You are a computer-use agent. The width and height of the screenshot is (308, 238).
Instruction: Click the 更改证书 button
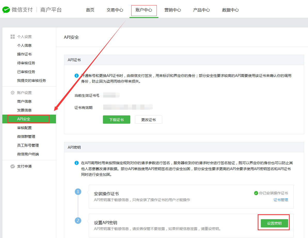click(x=148, y=120)
